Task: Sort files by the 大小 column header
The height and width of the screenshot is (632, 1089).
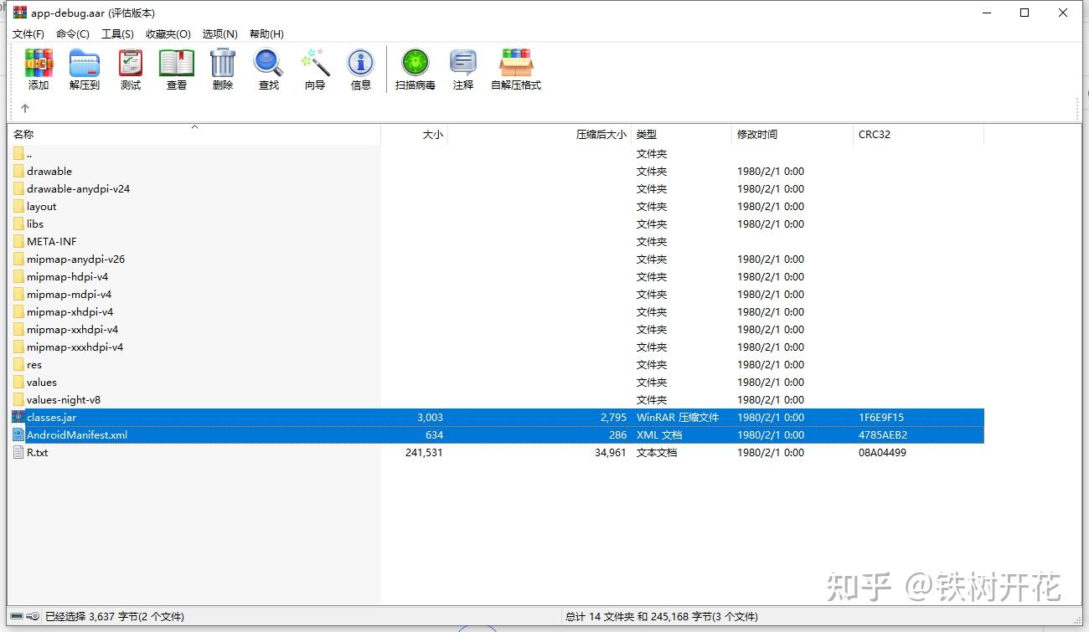Action: (433, 134)
